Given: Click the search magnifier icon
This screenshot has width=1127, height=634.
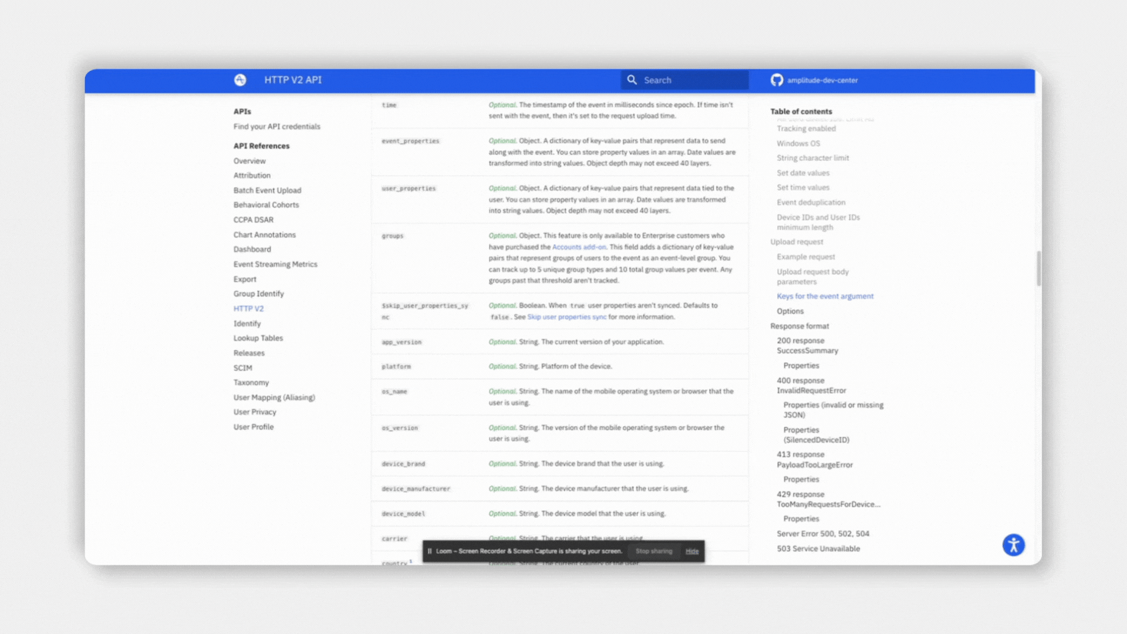Looking at the screenshot, I should pos(632,80).
